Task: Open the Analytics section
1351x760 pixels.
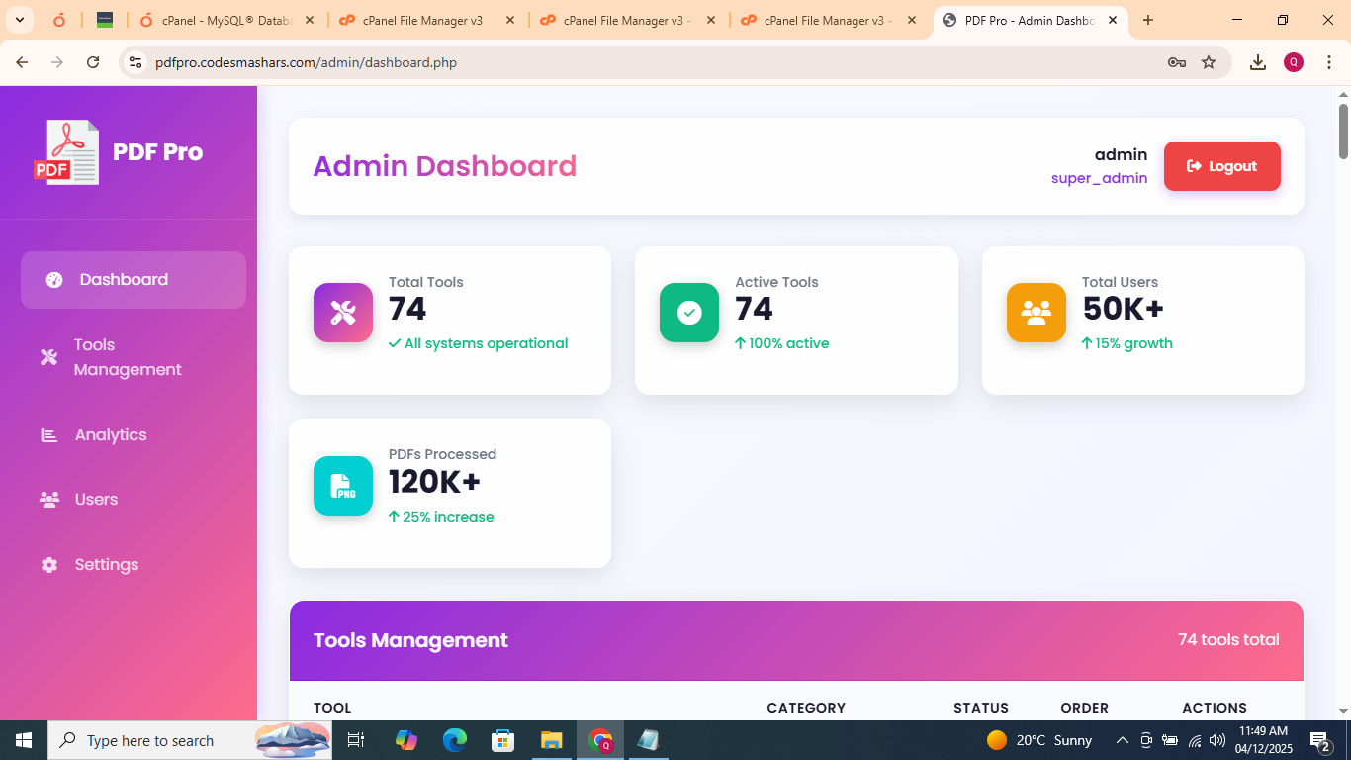Action: [x=110, y=434]
